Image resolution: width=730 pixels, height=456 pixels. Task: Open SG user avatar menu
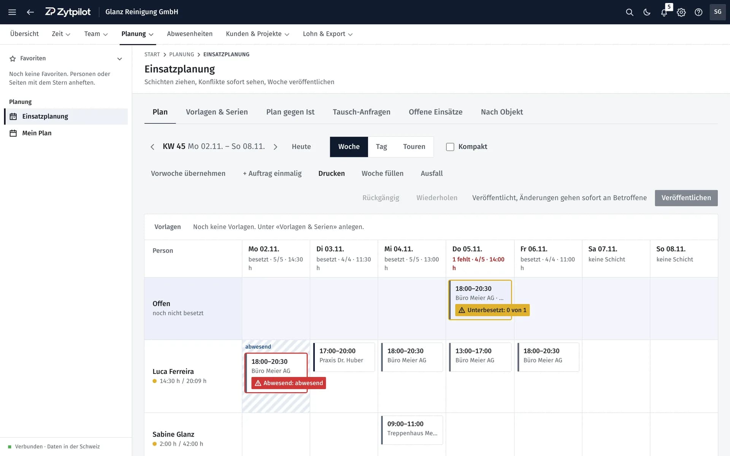tap(717, 12)
